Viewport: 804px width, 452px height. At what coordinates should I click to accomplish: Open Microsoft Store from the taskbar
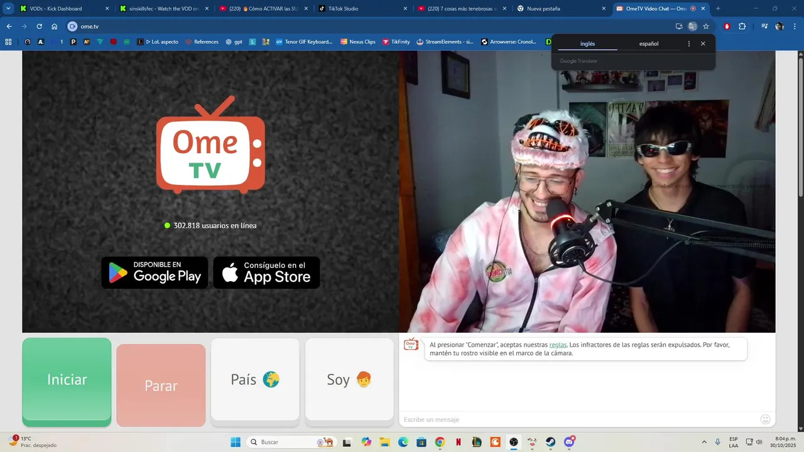421,442
